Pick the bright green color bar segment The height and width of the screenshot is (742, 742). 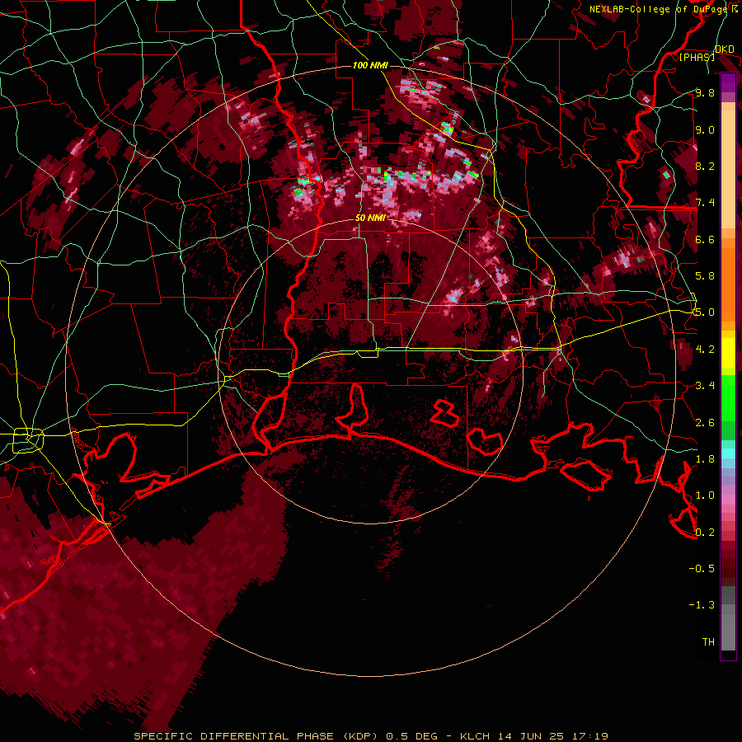point(728,399)
